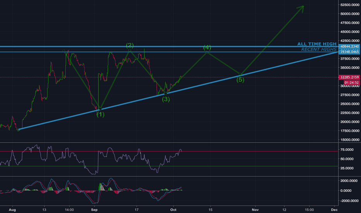Click RSI axis value 25.0000
361x213 pixels.
(347, 168)
